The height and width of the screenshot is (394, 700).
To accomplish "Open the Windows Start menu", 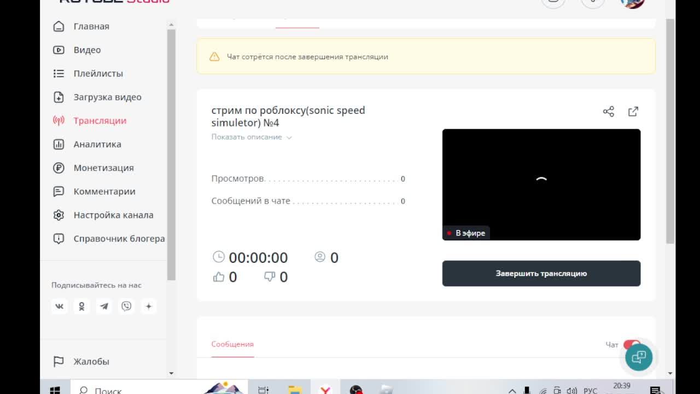I will click(55, 390).
